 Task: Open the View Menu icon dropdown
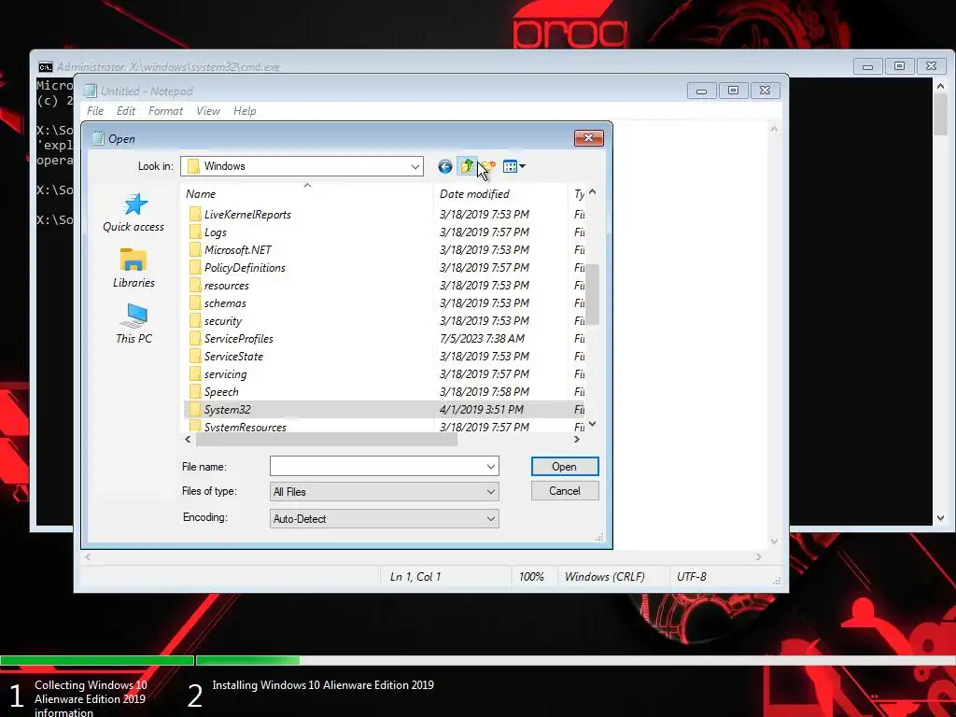coord(514,166)
